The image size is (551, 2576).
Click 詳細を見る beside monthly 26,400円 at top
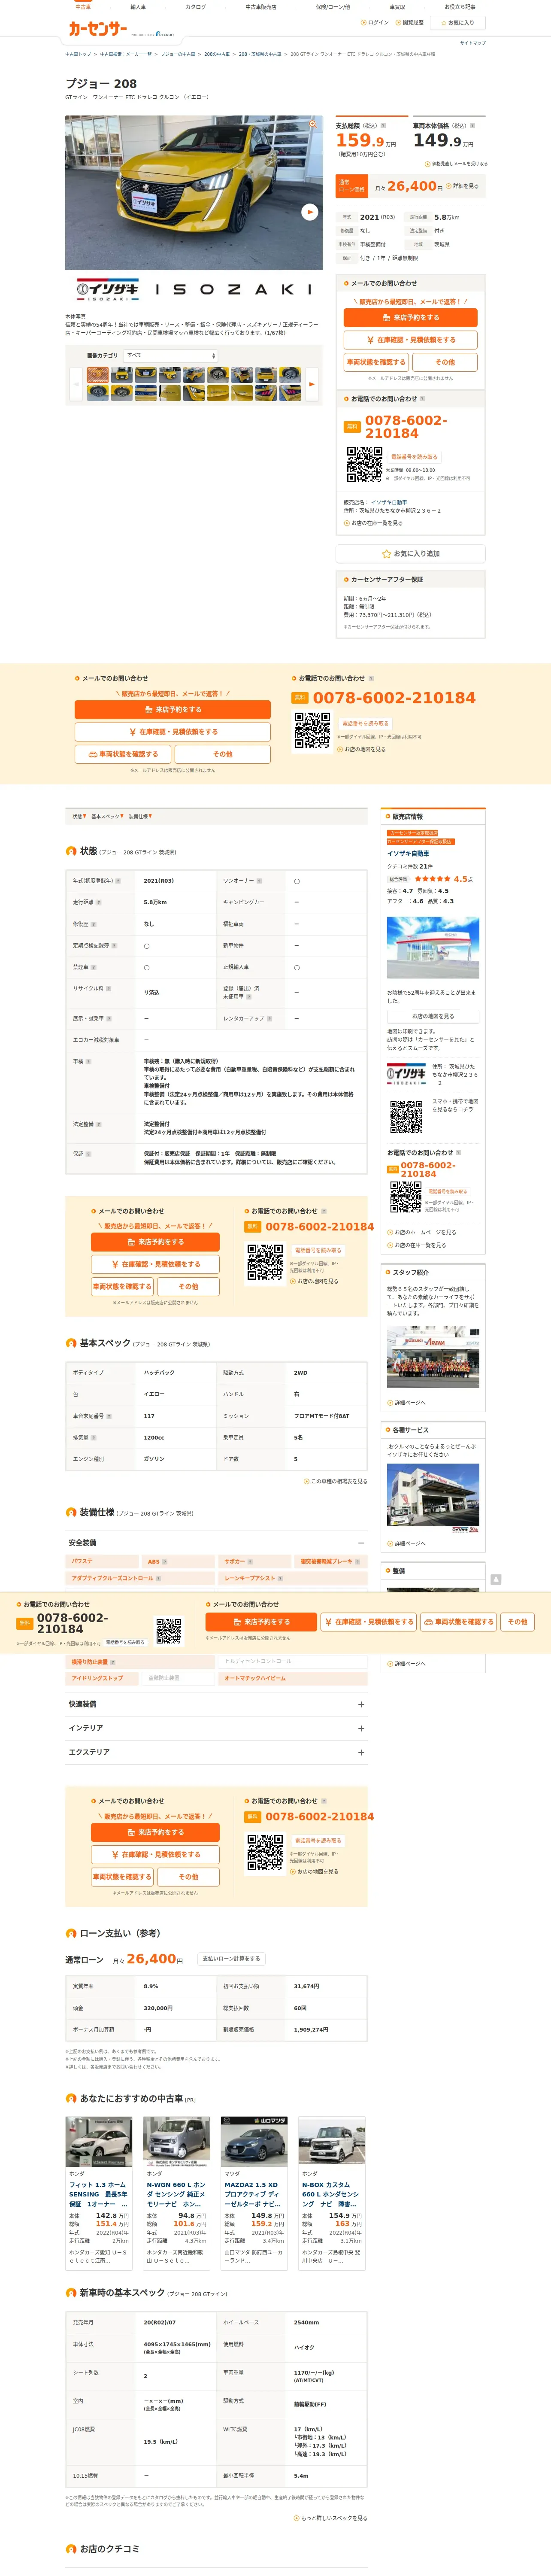[462, 186]
